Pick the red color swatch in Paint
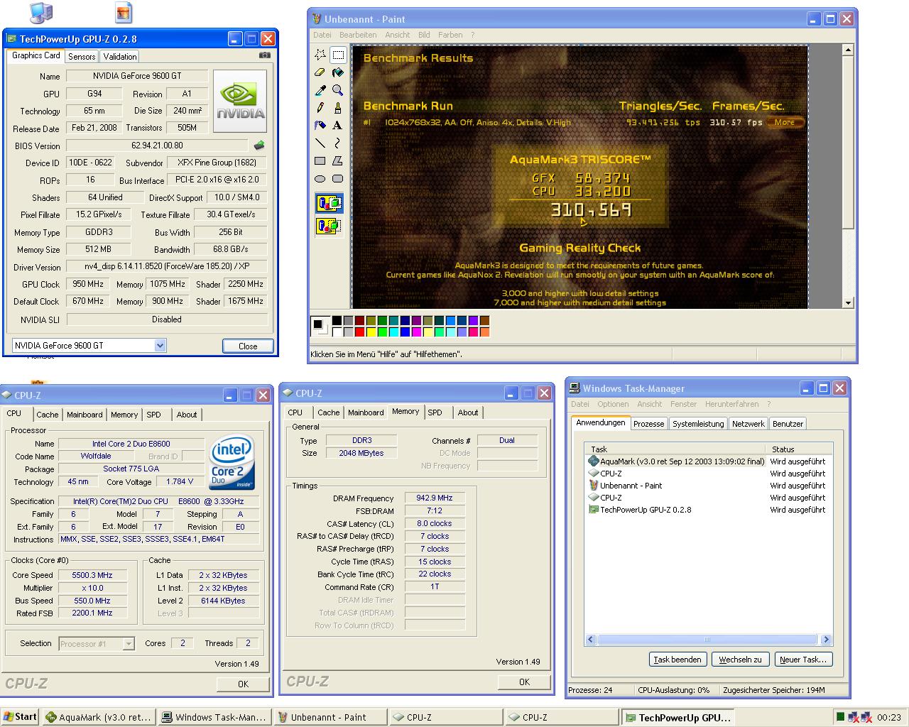Screen dimensions: 909x727 pos(359,332)
